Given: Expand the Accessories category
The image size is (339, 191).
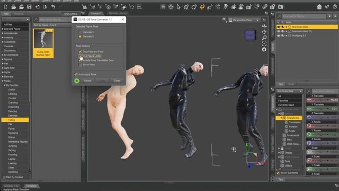Looking at the screenshot, I should (3, 33).
